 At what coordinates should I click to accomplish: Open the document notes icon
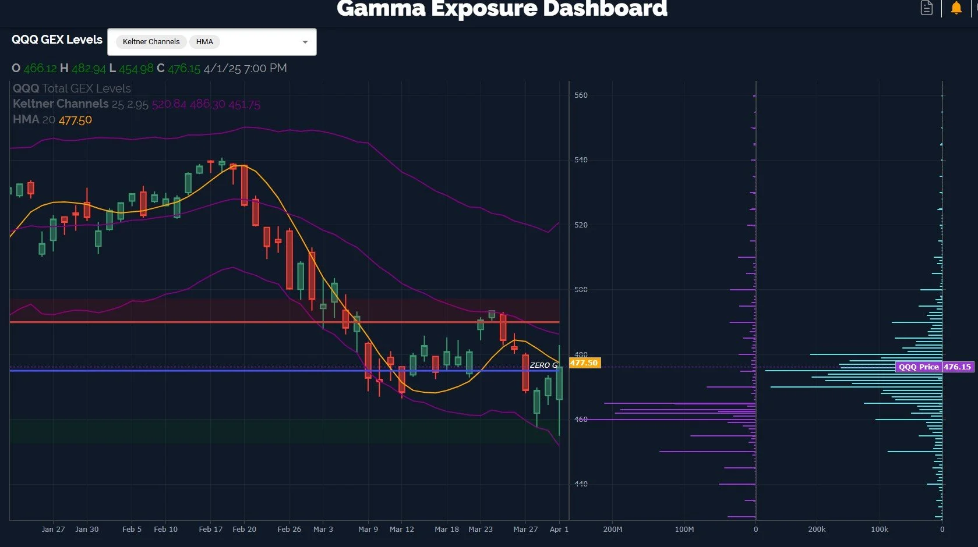926,8
